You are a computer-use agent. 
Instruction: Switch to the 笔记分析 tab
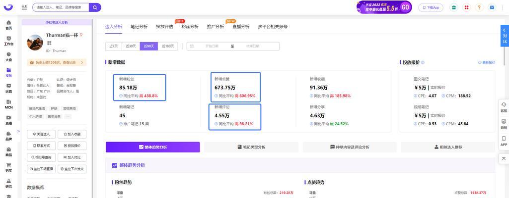[x=139, y=27]
